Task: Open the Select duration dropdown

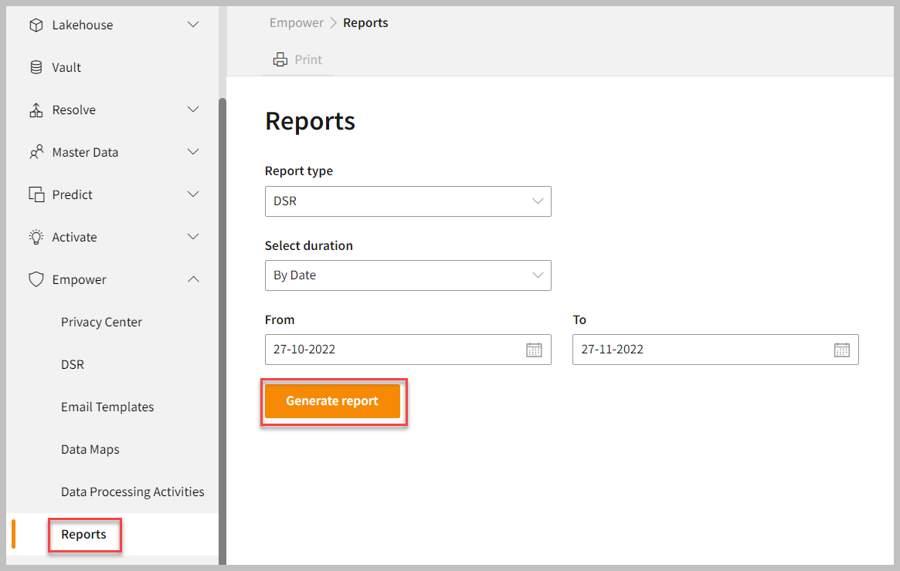Action: coord(408,275)
